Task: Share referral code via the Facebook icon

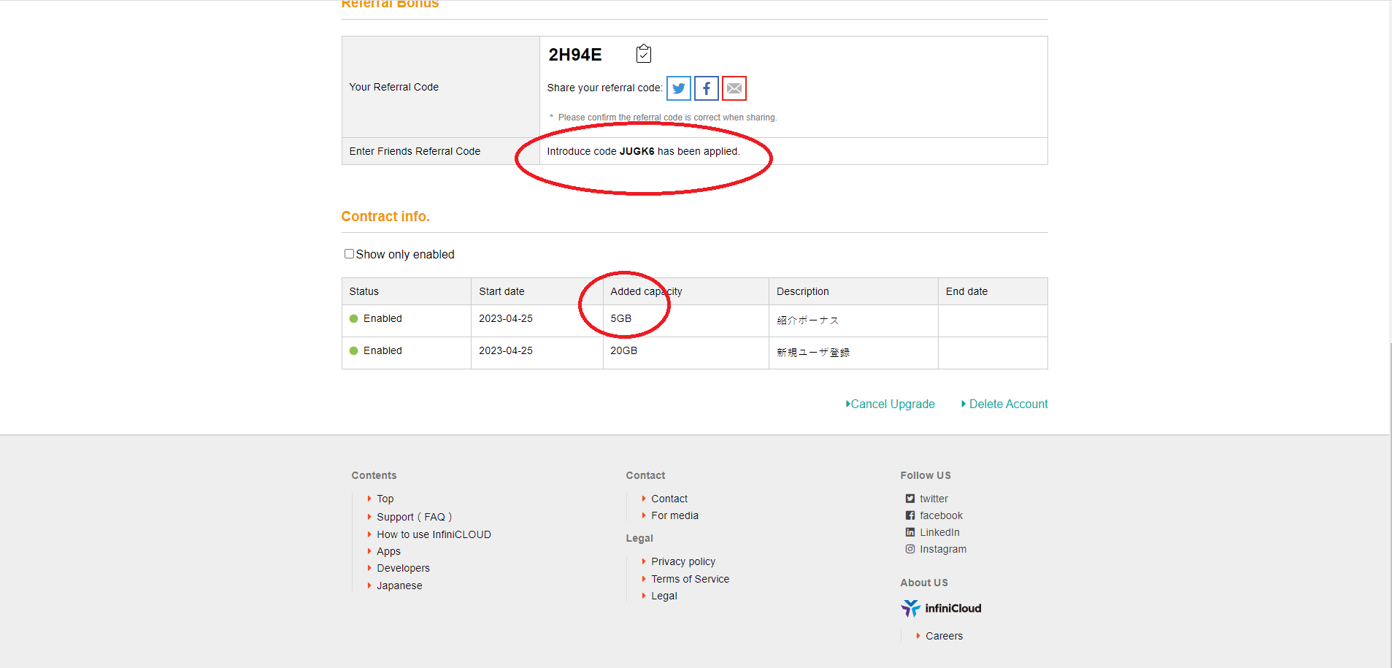Action: [706, 88]
